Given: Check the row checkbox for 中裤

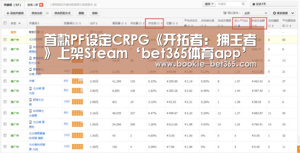Looking at the screenshot, I should tap(5, 81).
